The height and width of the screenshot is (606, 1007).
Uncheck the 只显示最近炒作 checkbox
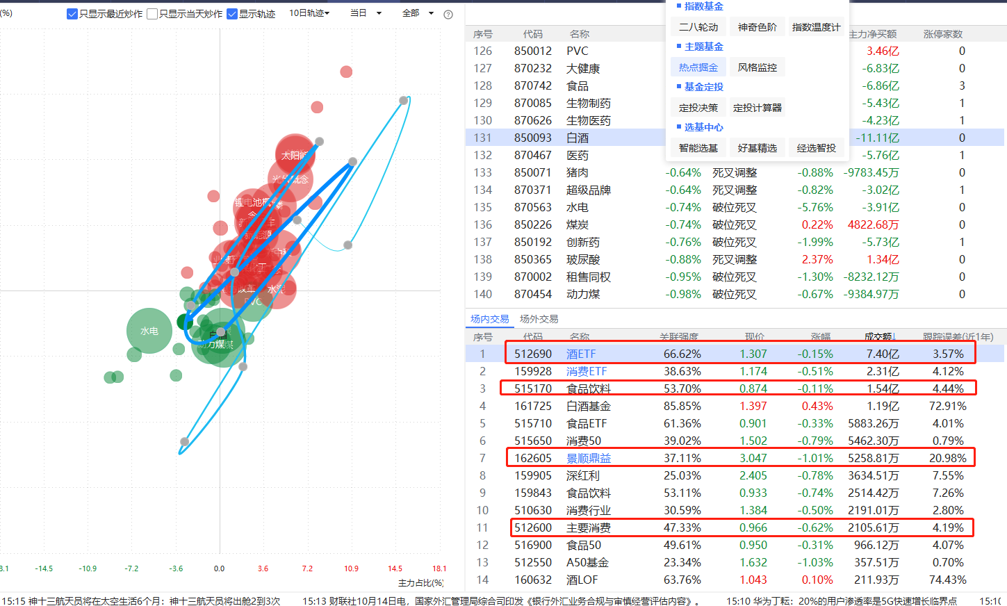pyautogui.click(x=72, y=14)
